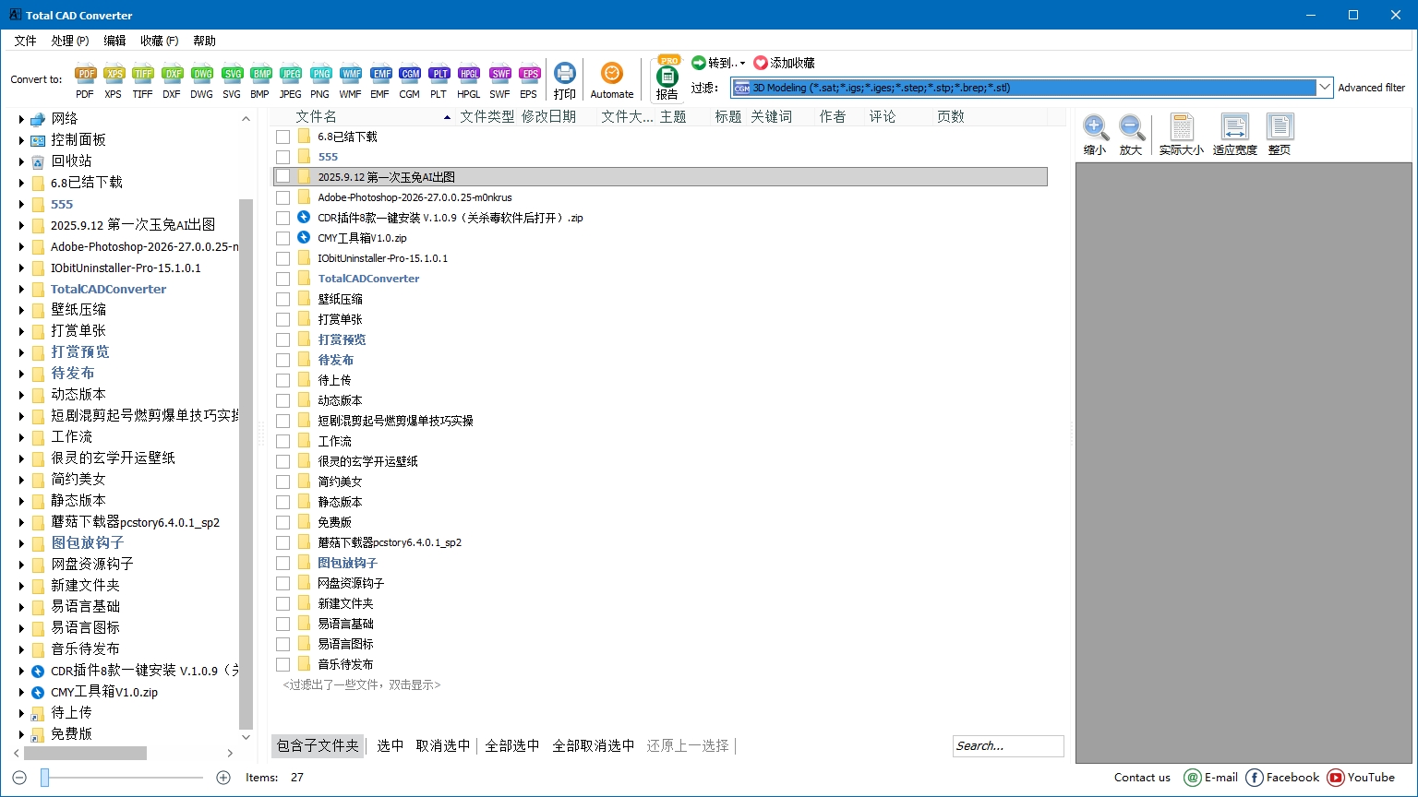Open the Automate tool
This screenshot has width=1418, height=797.
click(611, 75)
